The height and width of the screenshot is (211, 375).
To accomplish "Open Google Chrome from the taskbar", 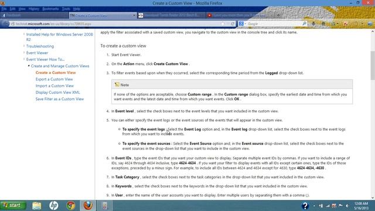I will pos(71,206).
